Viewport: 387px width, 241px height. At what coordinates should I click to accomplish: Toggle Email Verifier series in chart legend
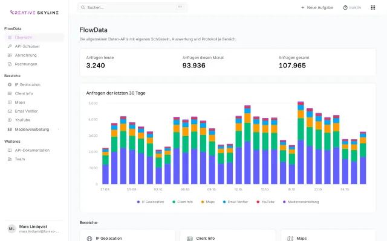click(235, 202)
